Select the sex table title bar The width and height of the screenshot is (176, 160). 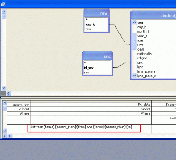(97, 56)
